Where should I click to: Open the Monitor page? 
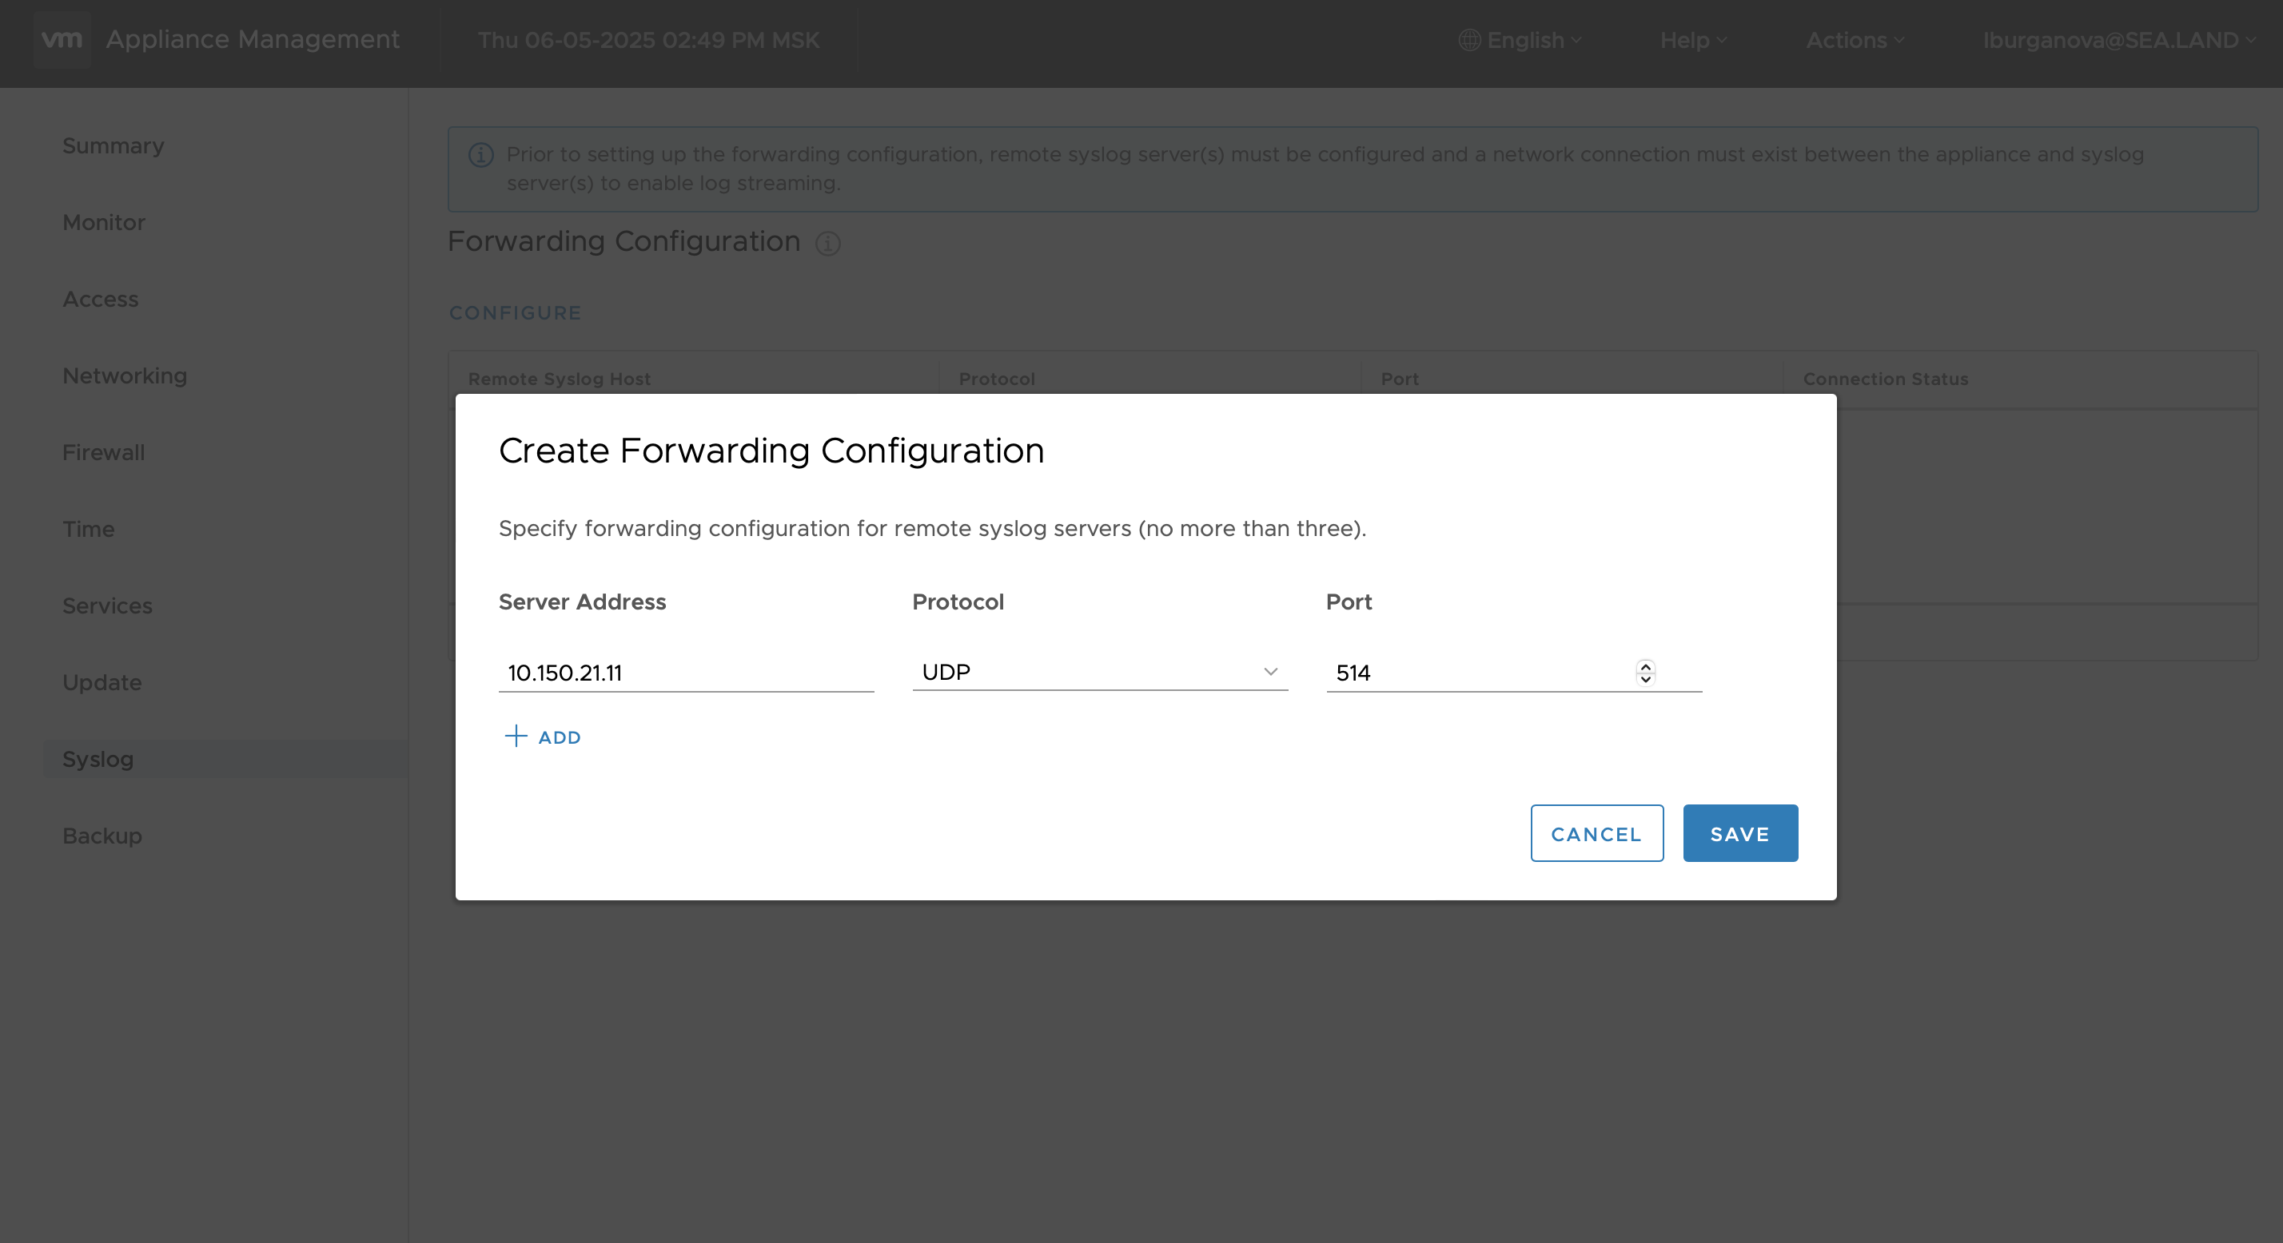pos(104,222)
